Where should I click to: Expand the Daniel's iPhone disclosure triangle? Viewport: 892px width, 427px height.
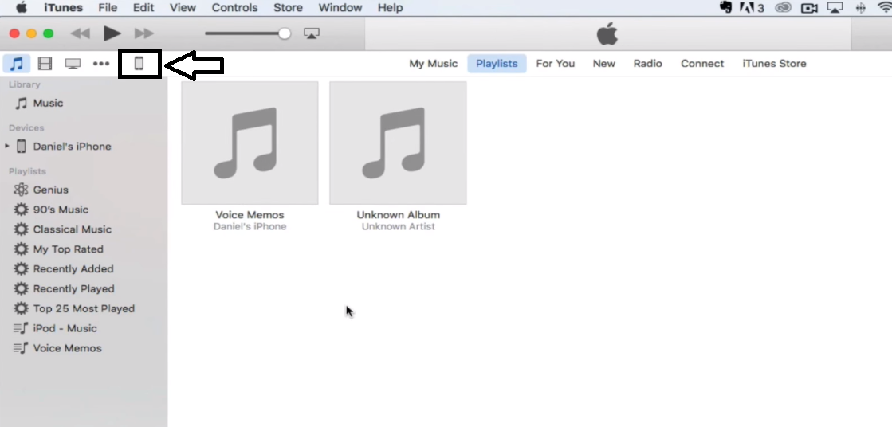coord(7,146)
